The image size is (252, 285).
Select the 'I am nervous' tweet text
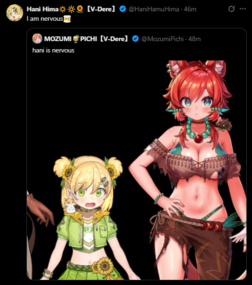click(x=44, y=19)
